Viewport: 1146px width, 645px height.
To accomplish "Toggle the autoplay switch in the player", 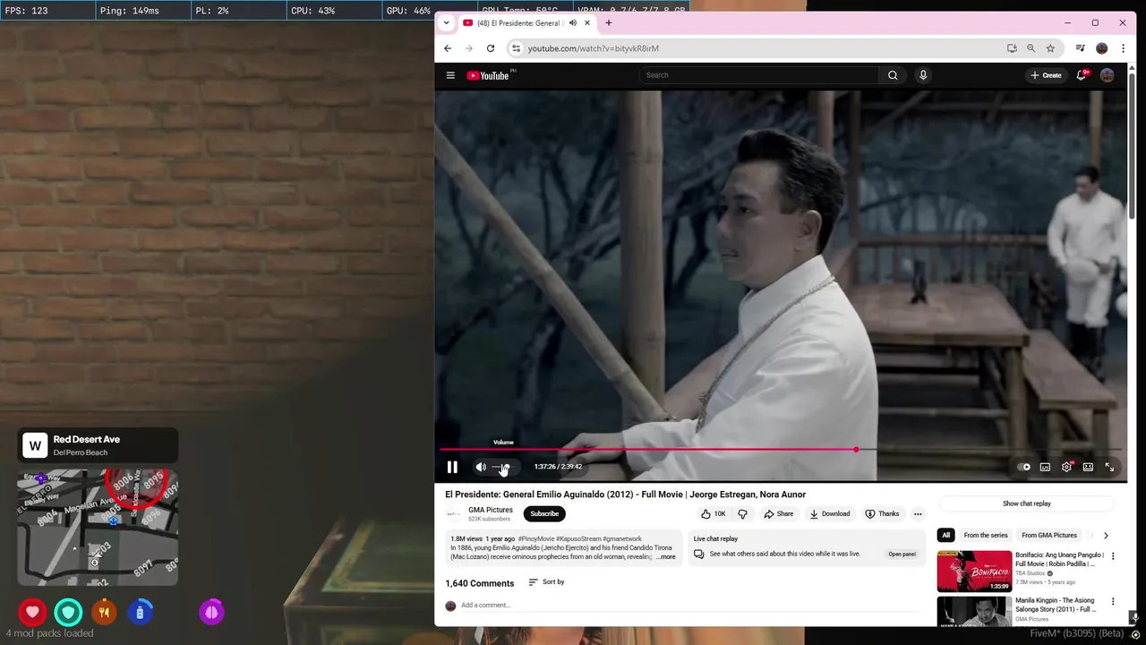I will [1023, 467].
